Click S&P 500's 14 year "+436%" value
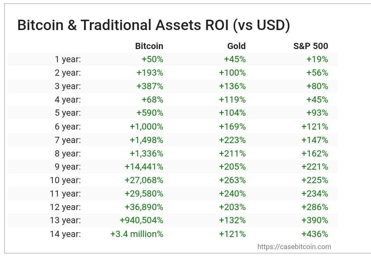 pyautogui.click(x=315, y=234)
